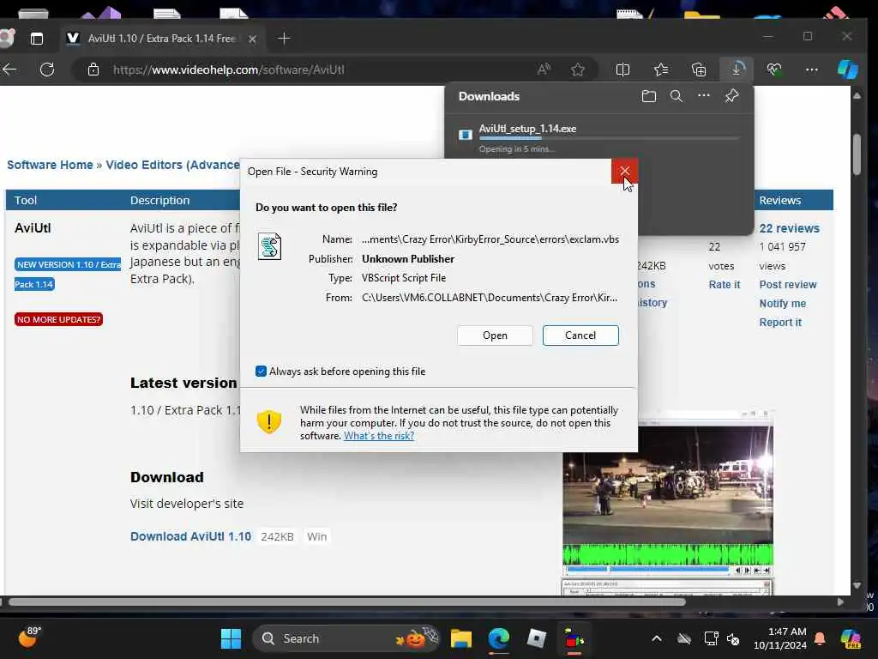
Task: Open more options in Downloads panel
Action: click(703, 96)
